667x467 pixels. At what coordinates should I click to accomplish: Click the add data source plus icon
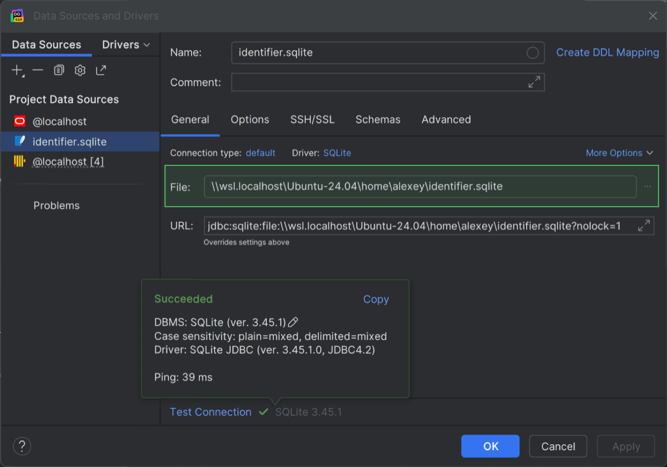pyautogui.click(x=17, y=70)
